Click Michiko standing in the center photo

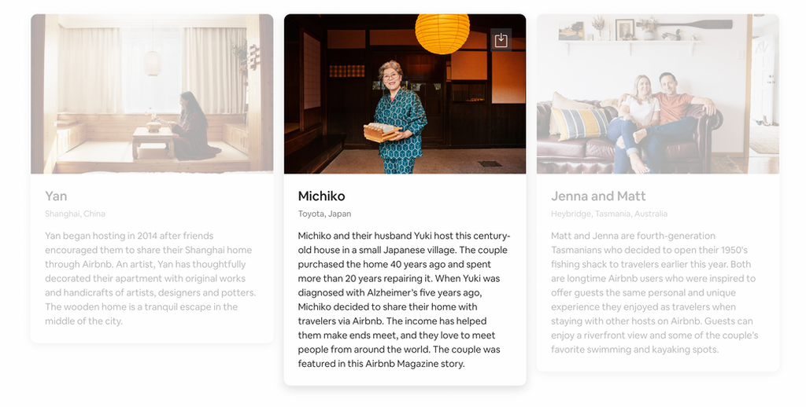[400, 117]
